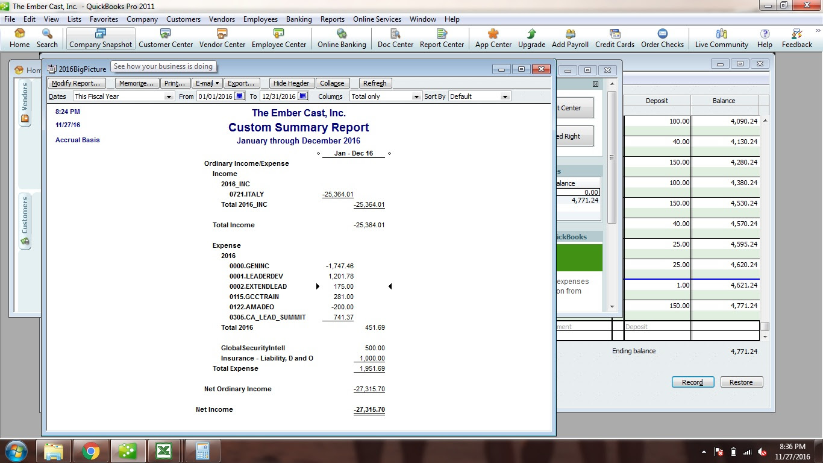Click the Search toolbar icon
The height and width of the screenshot is (463, 823).
click(x=47, y=39)
